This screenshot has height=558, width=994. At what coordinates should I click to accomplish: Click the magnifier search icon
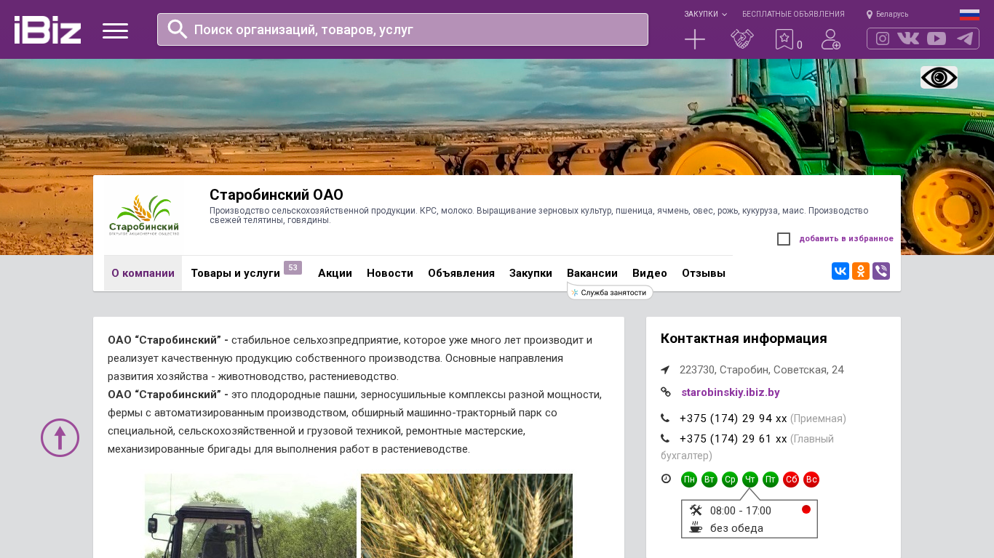pyautogui.click(x=178, y=29)
